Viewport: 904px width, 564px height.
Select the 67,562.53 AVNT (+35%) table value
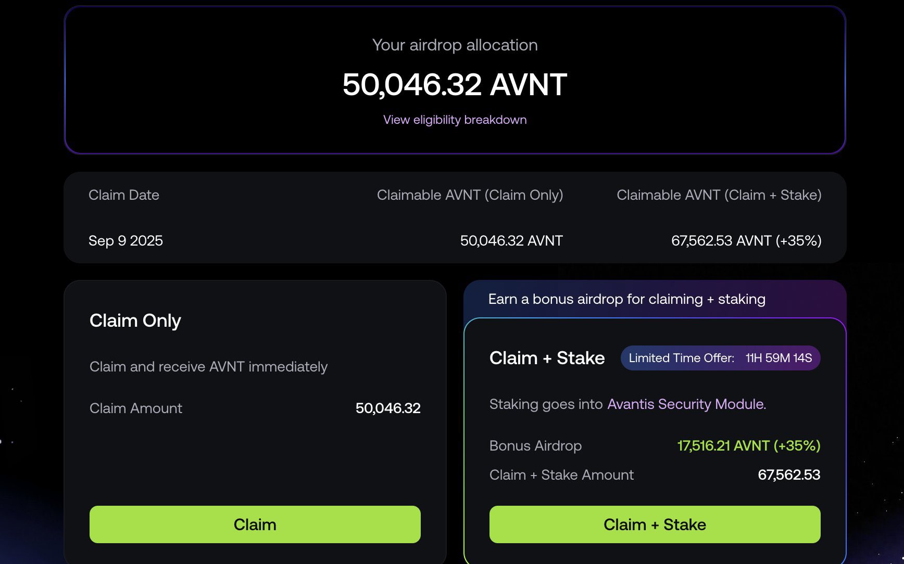(x=746, y=240)
